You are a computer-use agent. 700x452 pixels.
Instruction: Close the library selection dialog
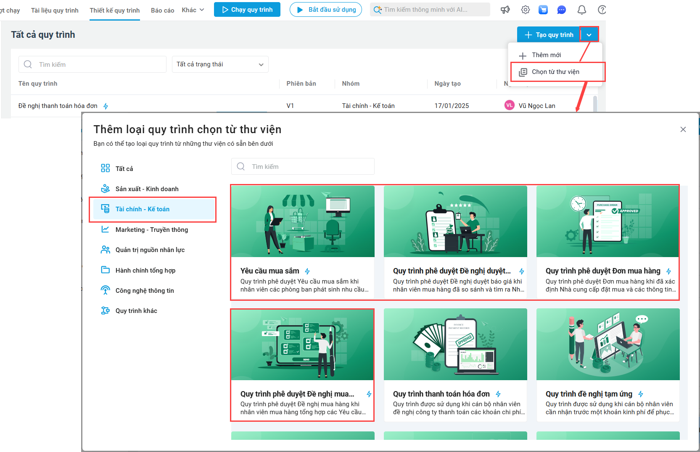click(683, 129)
